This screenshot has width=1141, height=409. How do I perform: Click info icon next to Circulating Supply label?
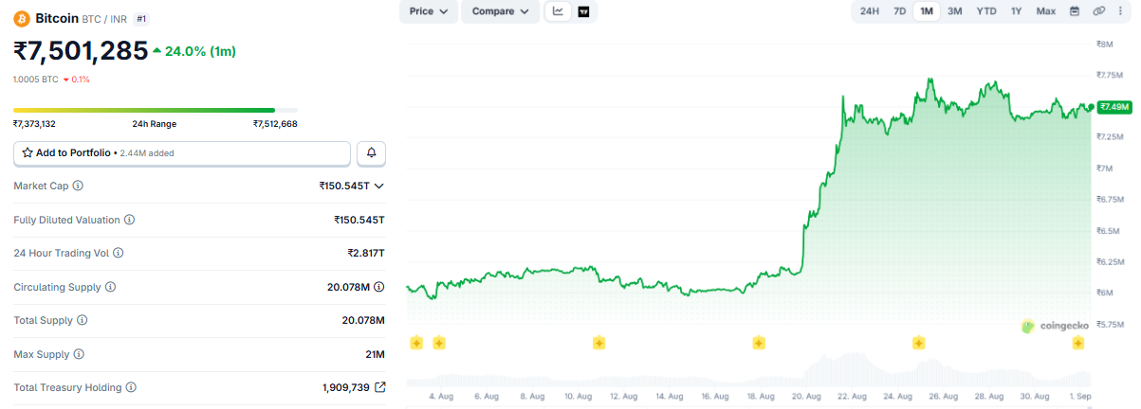click(110, 287)
